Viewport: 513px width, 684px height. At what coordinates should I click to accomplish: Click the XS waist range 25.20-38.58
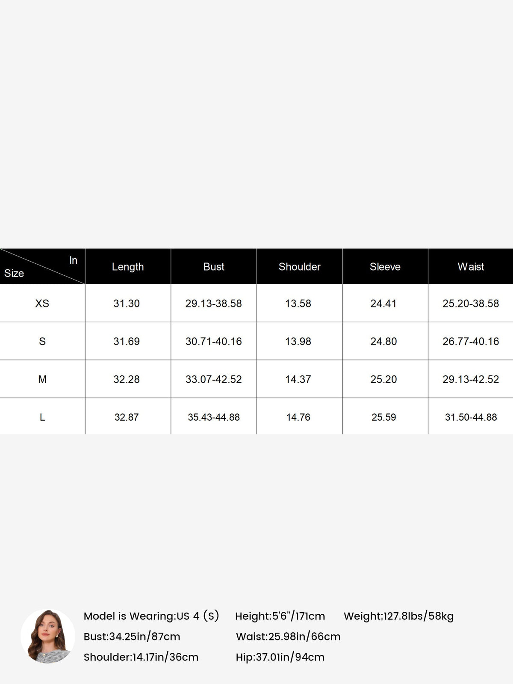coord(471,304)
